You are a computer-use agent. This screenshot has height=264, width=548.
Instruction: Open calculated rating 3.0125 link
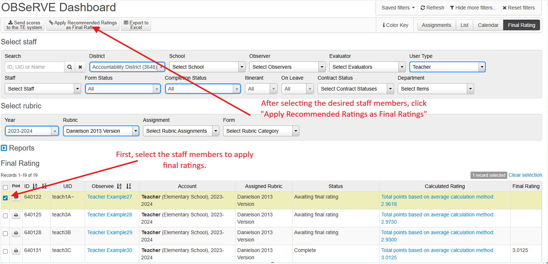tap(438, 254)
